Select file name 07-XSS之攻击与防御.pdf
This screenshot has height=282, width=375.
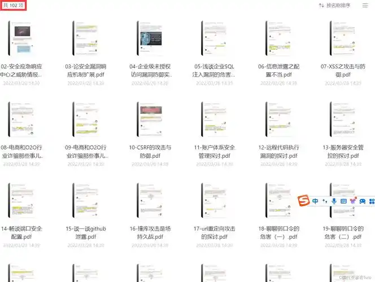tap(343, 70)
